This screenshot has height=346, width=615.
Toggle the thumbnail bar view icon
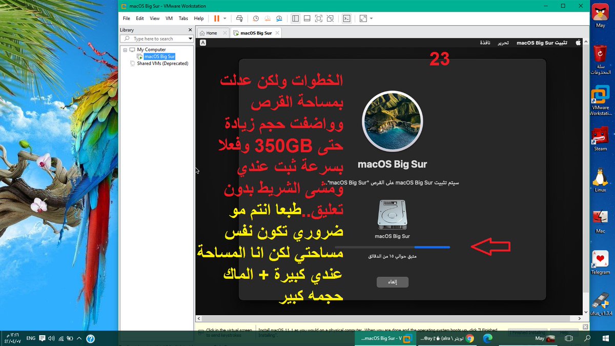click(307, 18)
